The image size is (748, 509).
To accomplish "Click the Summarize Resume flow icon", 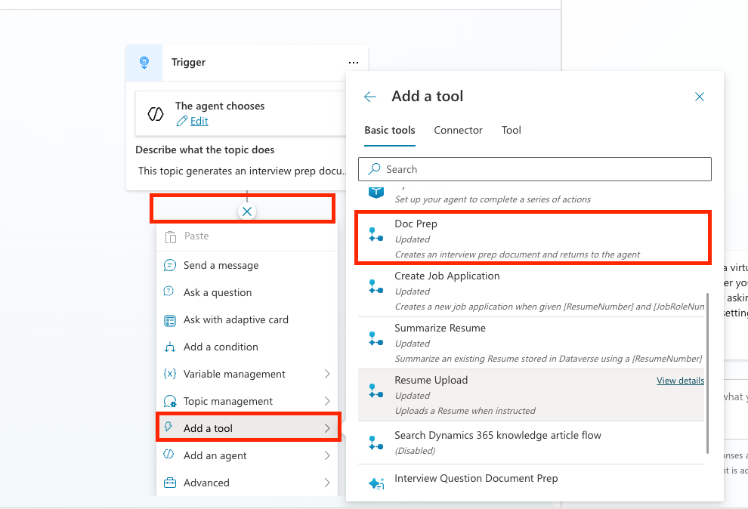I will click(376, 339).
